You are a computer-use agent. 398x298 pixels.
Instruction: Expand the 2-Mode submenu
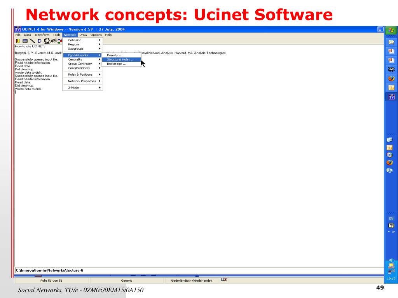point(82,88)
